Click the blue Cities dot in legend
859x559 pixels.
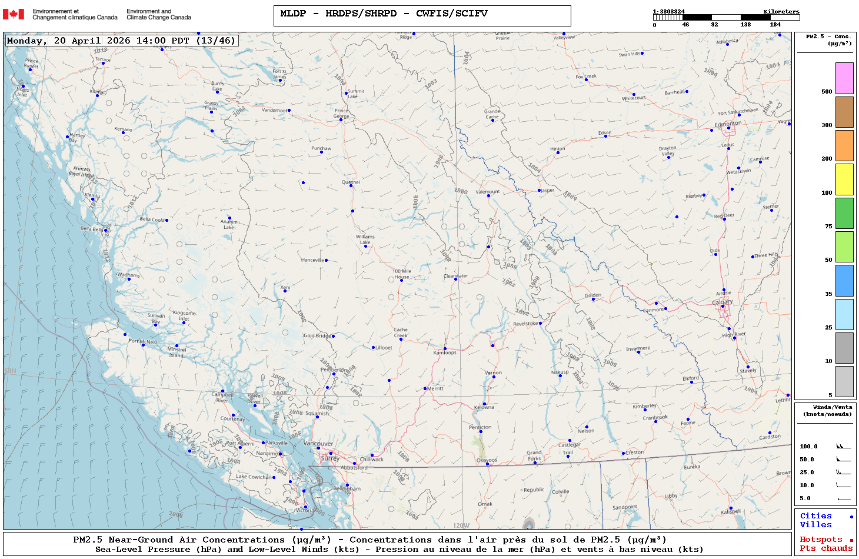(851, 517)
